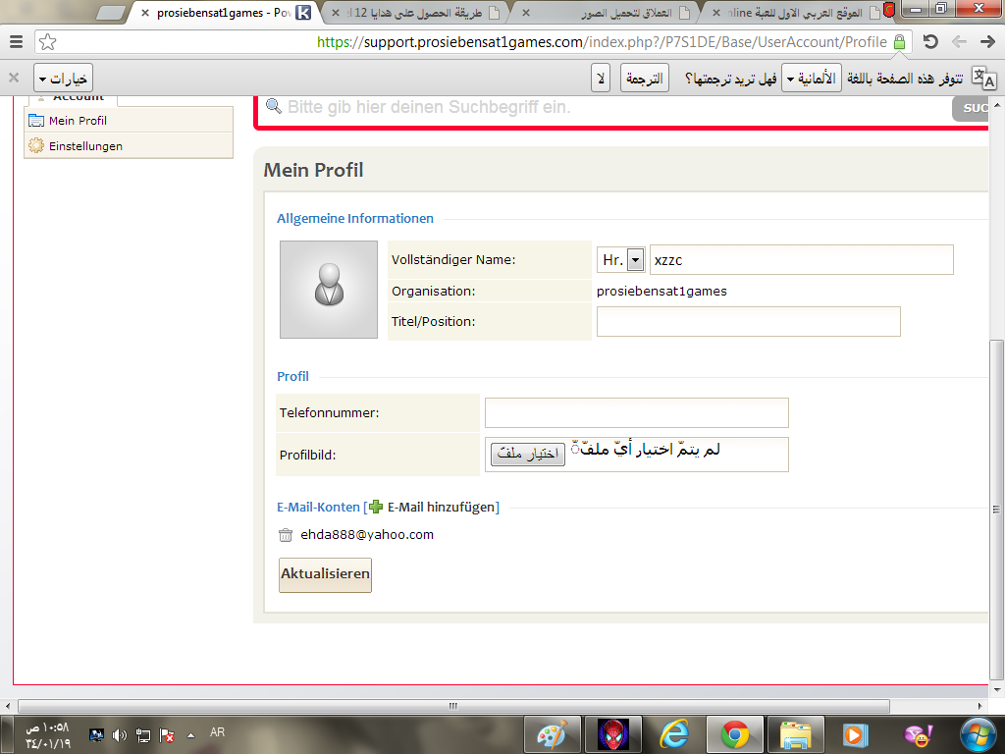The width and height of the screenshot is (1005, 754).
Task: Click the magnifier icon in the search box
Action: point(274,106)
